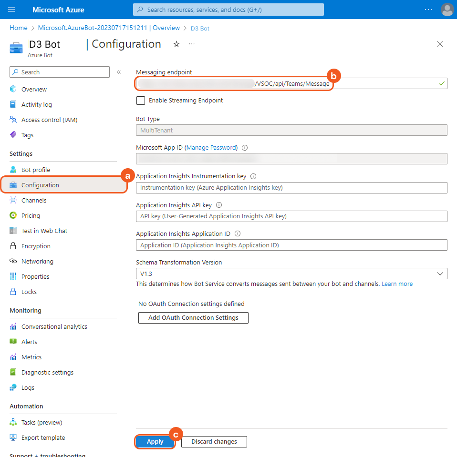This screenshot has height=457, width=457.
Task: Open the Manage Password link
Action: [211, 148]
